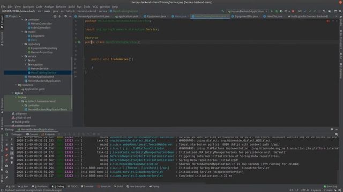Collapse the test folder

13,93
